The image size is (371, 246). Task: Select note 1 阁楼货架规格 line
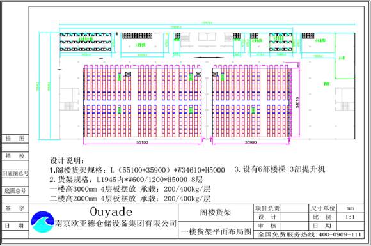[138, 170]
